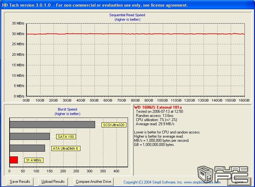Click the GB = 1,000,000,000 bytes line

tap(154, 145)
